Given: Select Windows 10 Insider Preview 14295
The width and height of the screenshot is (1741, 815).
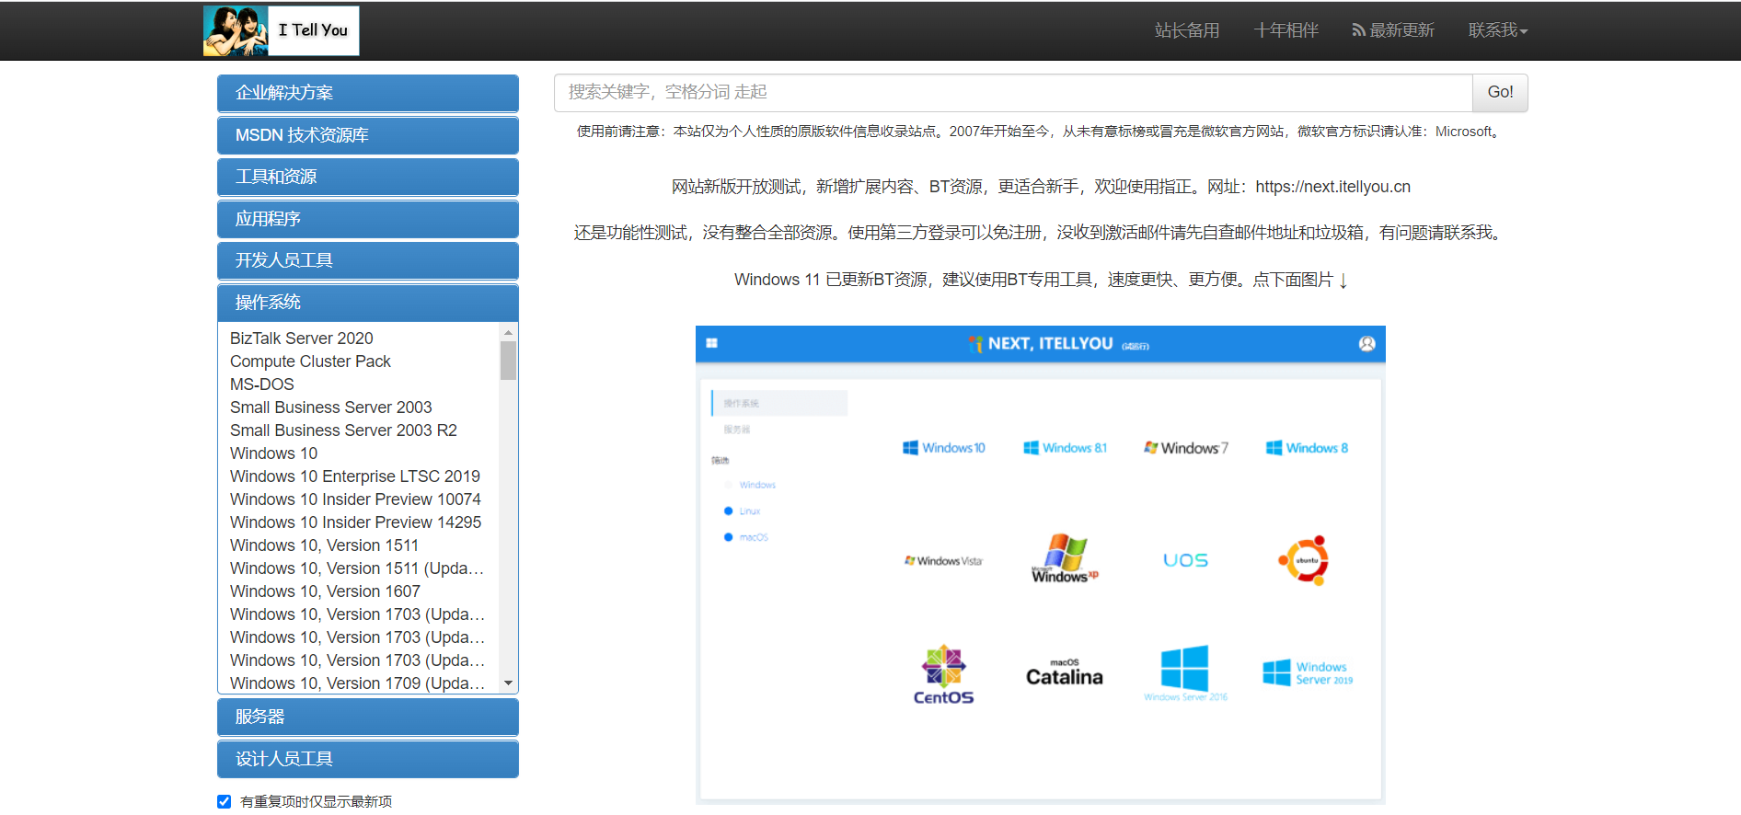Looking at the screenshot, I should coord(355,522).
